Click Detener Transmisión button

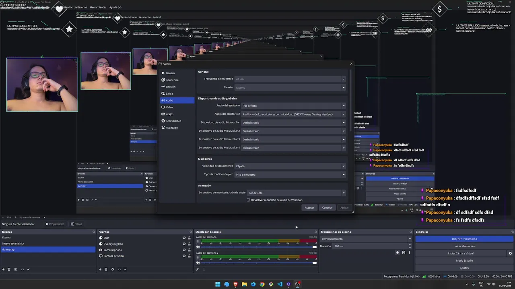coord(464,239)
